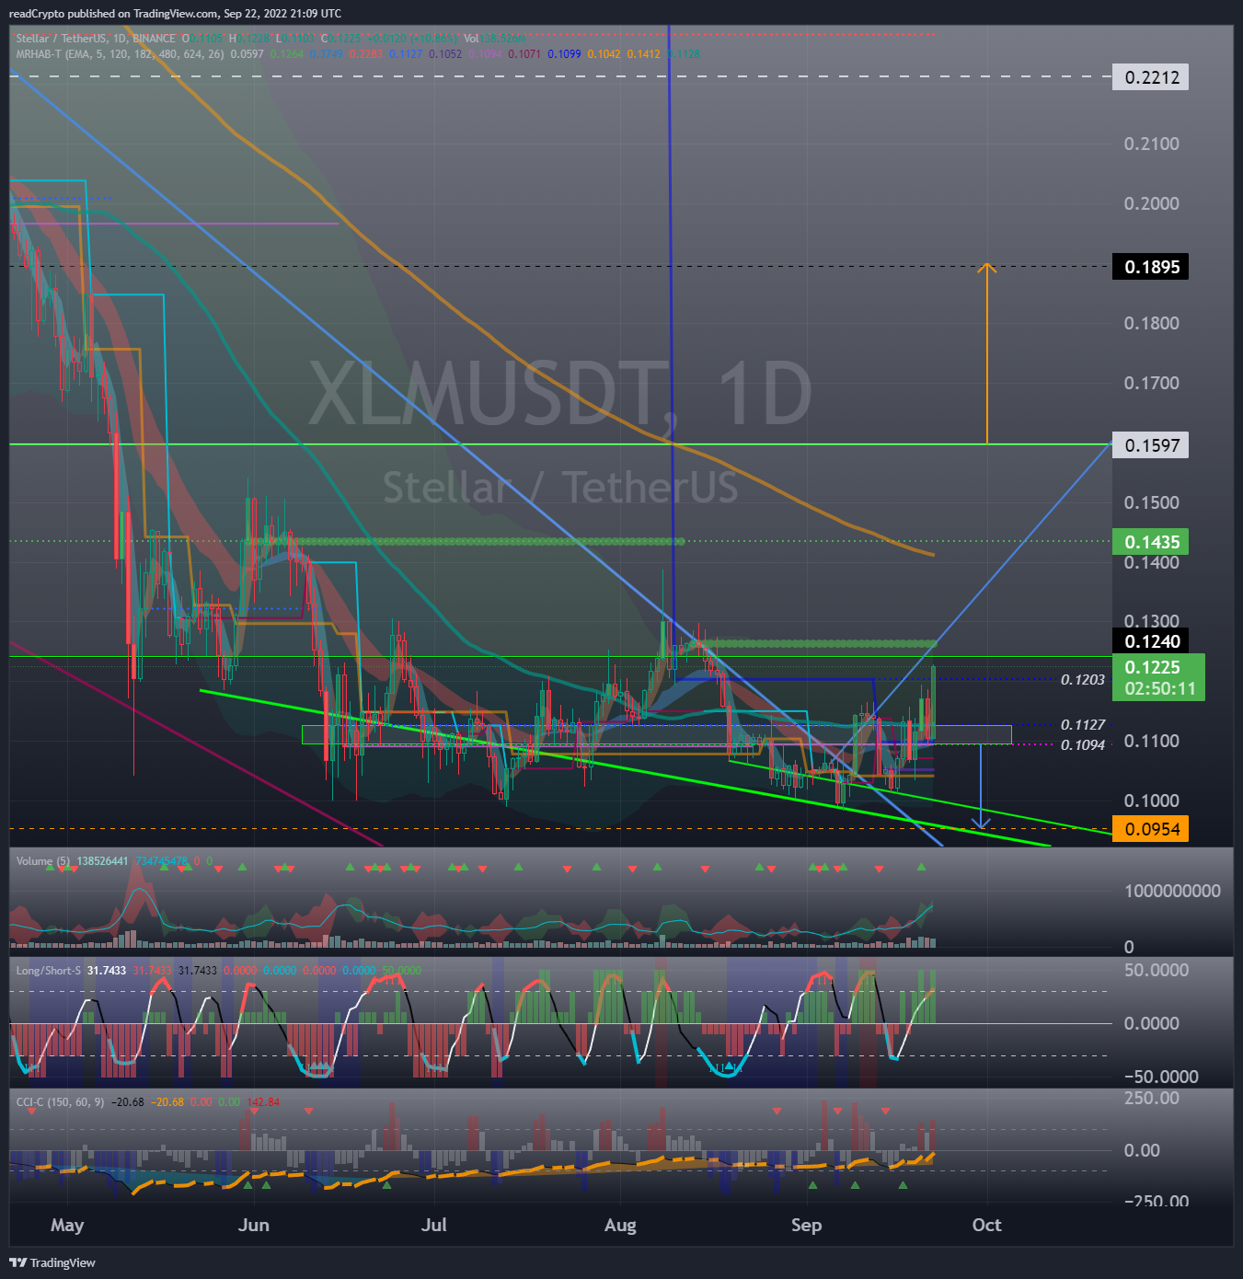This screenshot has width=1243, height=1279.
Task: Click the 138526441 volume value in legend
Action: pyautogui.click(x=102, y=861)
